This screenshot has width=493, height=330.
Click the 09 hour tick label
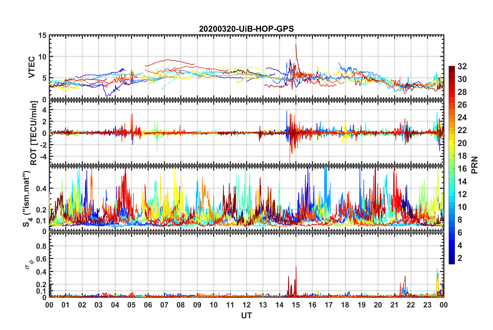pos(197,305)
